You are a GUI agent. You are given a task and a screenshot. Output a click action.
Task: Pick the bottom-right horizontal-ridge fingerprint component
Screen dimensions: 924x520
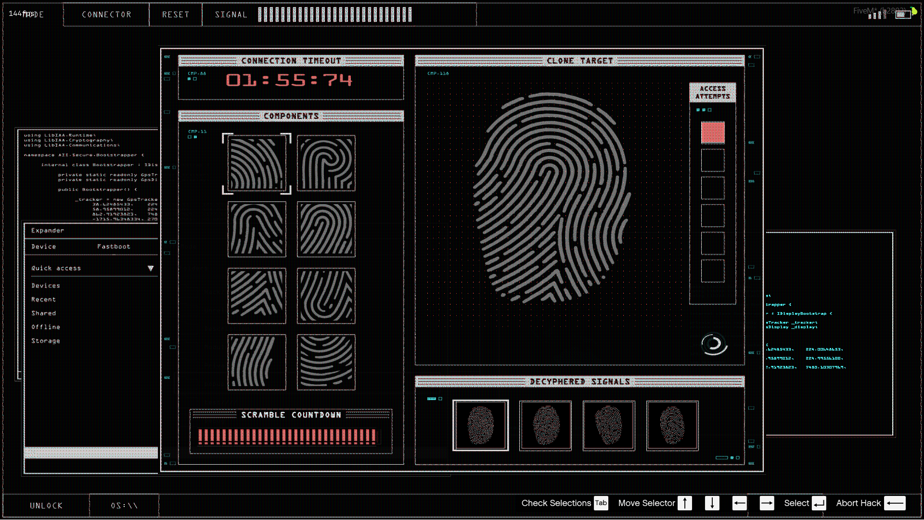pyautogui.click(x=326, y=362)
